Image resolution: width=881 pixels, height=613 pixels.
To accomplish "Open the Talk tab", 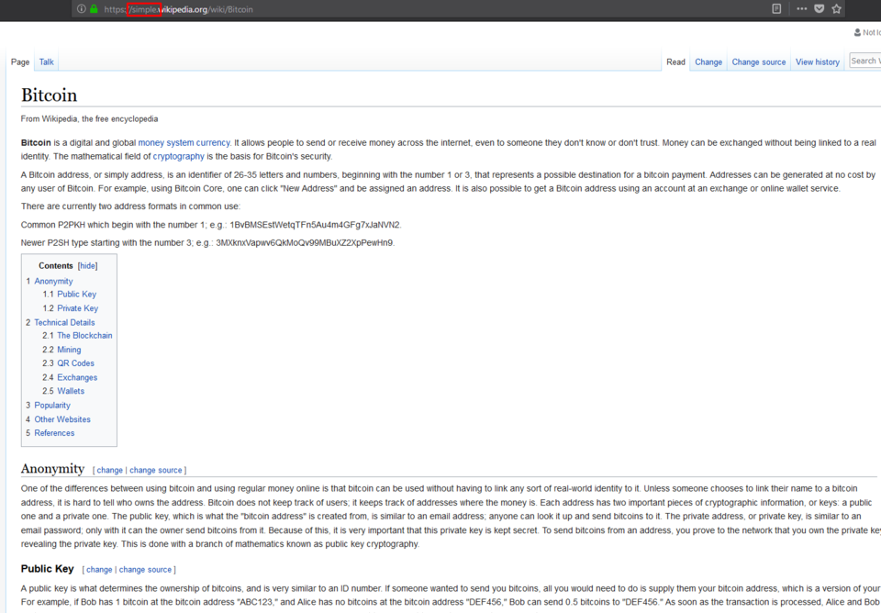I will click(47, 61).
